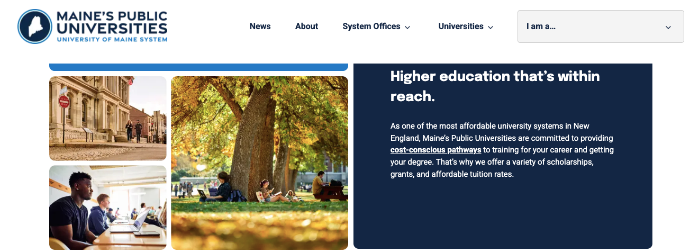Open the Universities menu

pyautogui.click(x=460, y=26)
